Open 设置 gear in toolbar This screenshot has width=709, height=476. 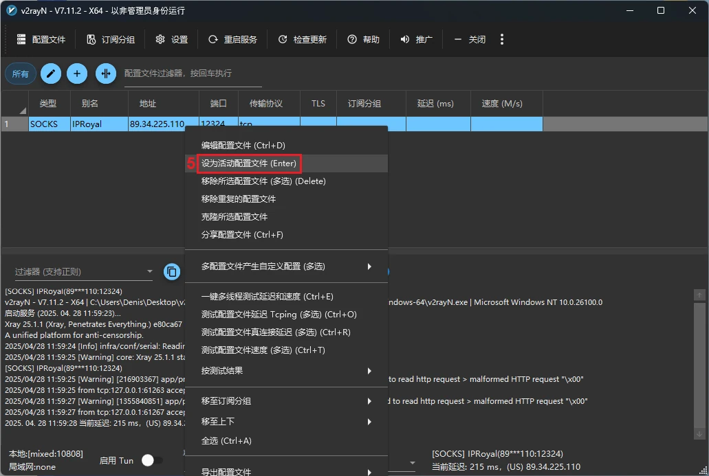pyautogui.click(x=160, y=39)
